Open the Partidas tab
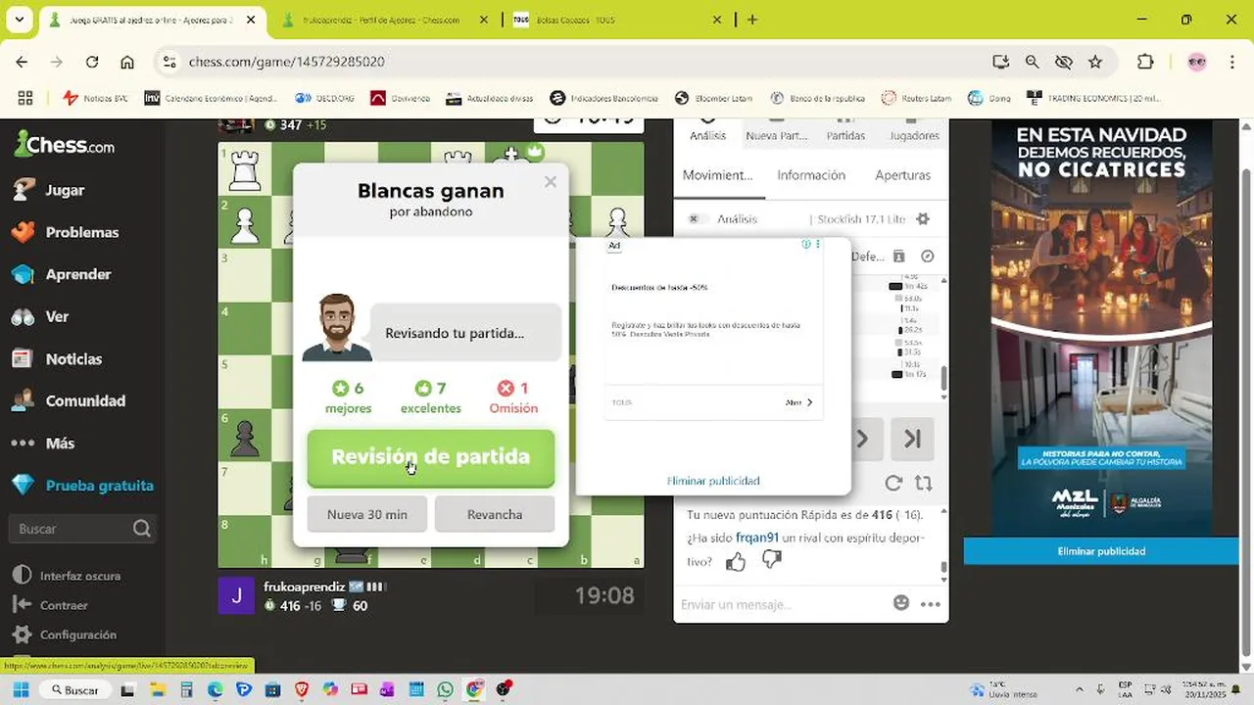1254x705 pixels. 845,135
